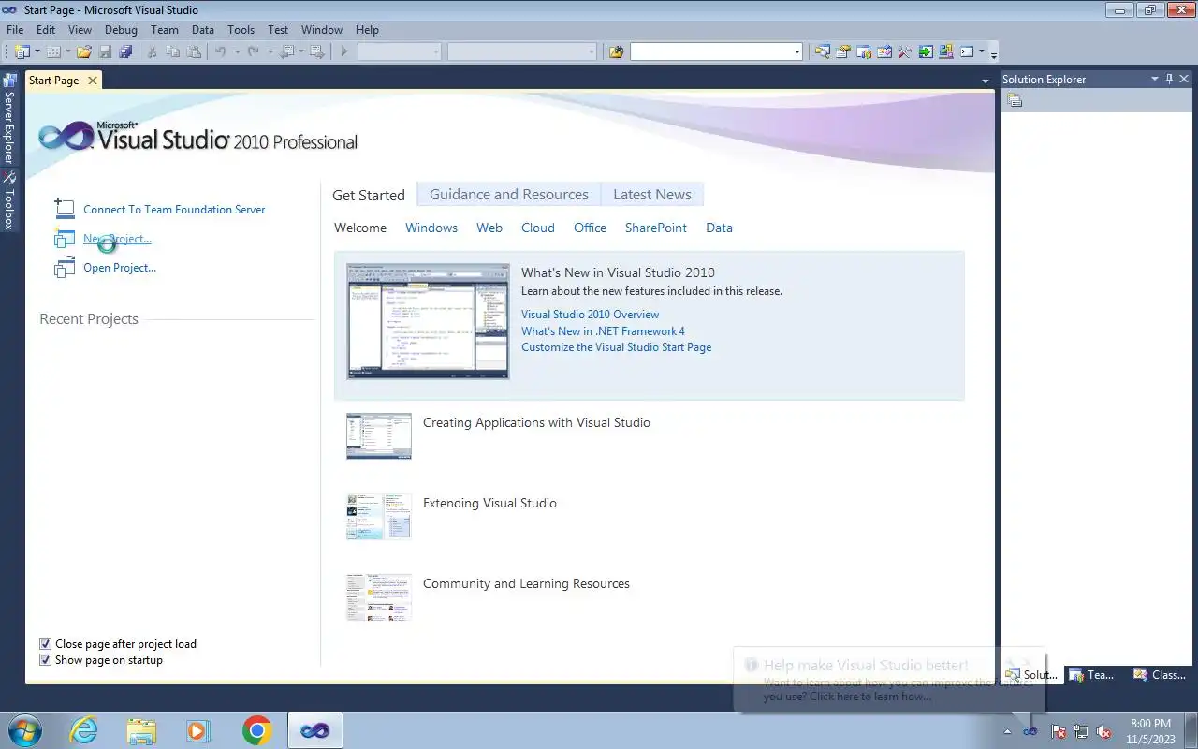Screen dimensions: 1198x749
Task: Toggle Close page after project load checkbox
Action: pos(45,644)
